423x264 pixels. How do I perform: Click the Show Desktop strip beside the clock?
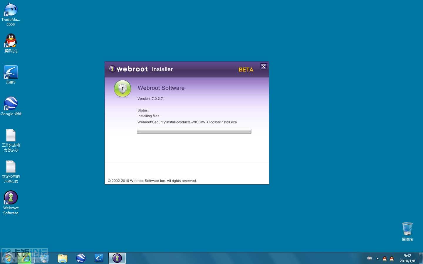pos(421,258)
